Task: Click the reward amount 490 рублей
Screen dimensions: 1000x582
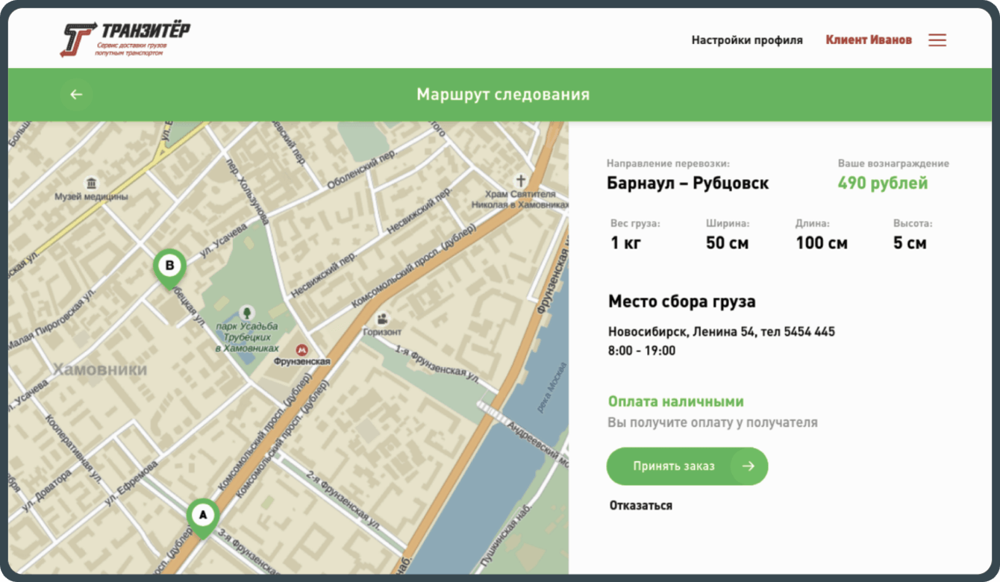Action: pyautogui.click(x=883, y=183)
